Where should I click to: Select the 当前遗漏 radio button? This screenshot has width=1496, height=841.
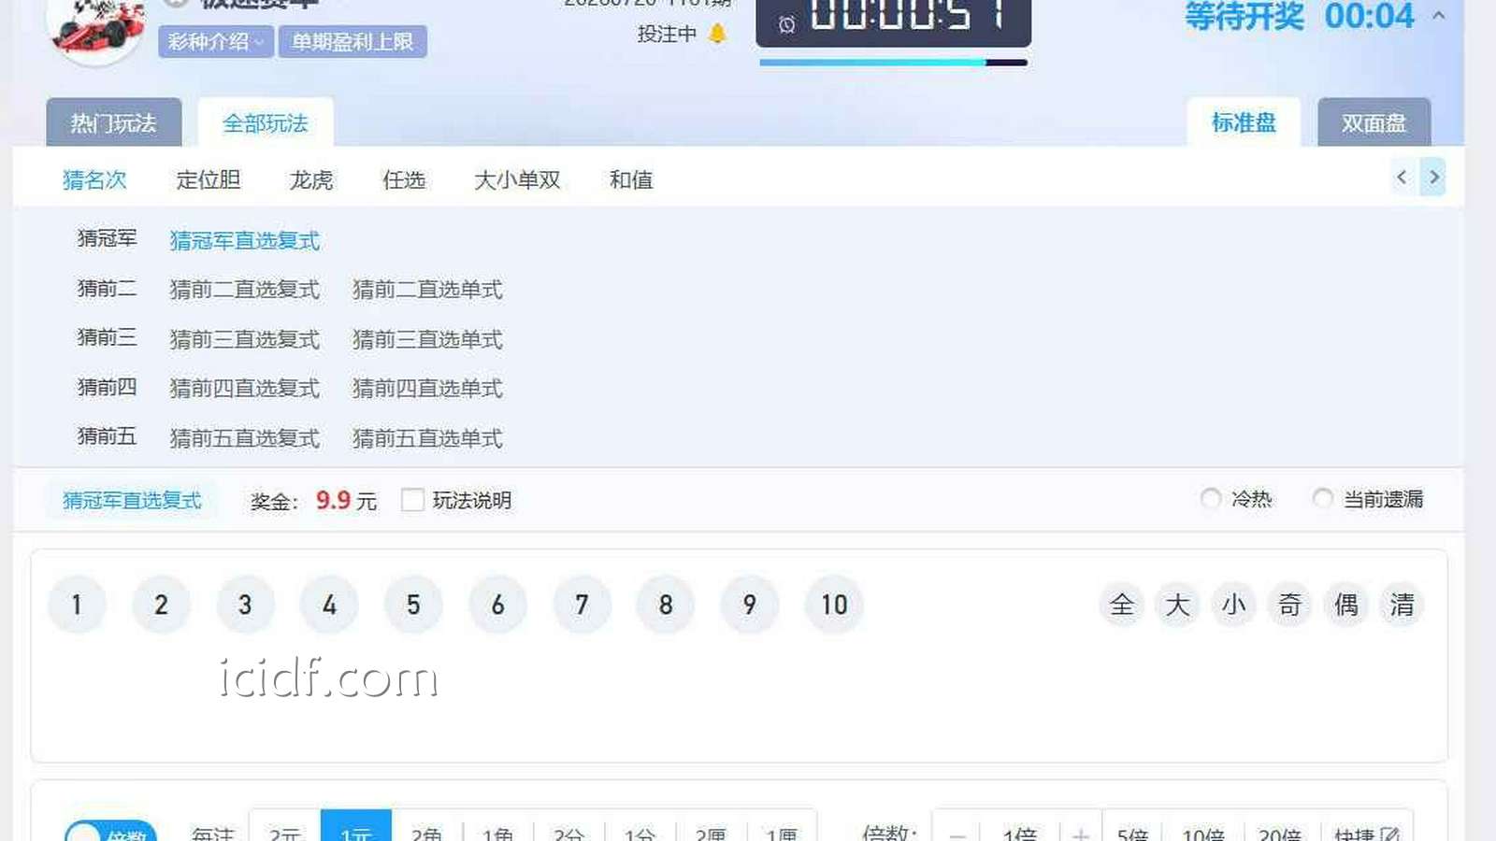1323,499
